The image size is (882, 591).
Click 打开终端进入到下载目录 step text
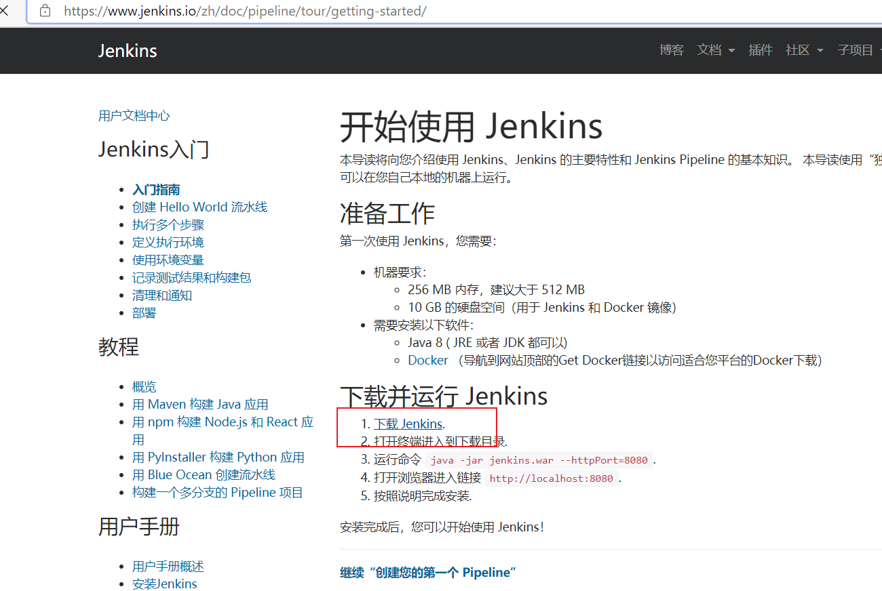click(x=440, y=442)
